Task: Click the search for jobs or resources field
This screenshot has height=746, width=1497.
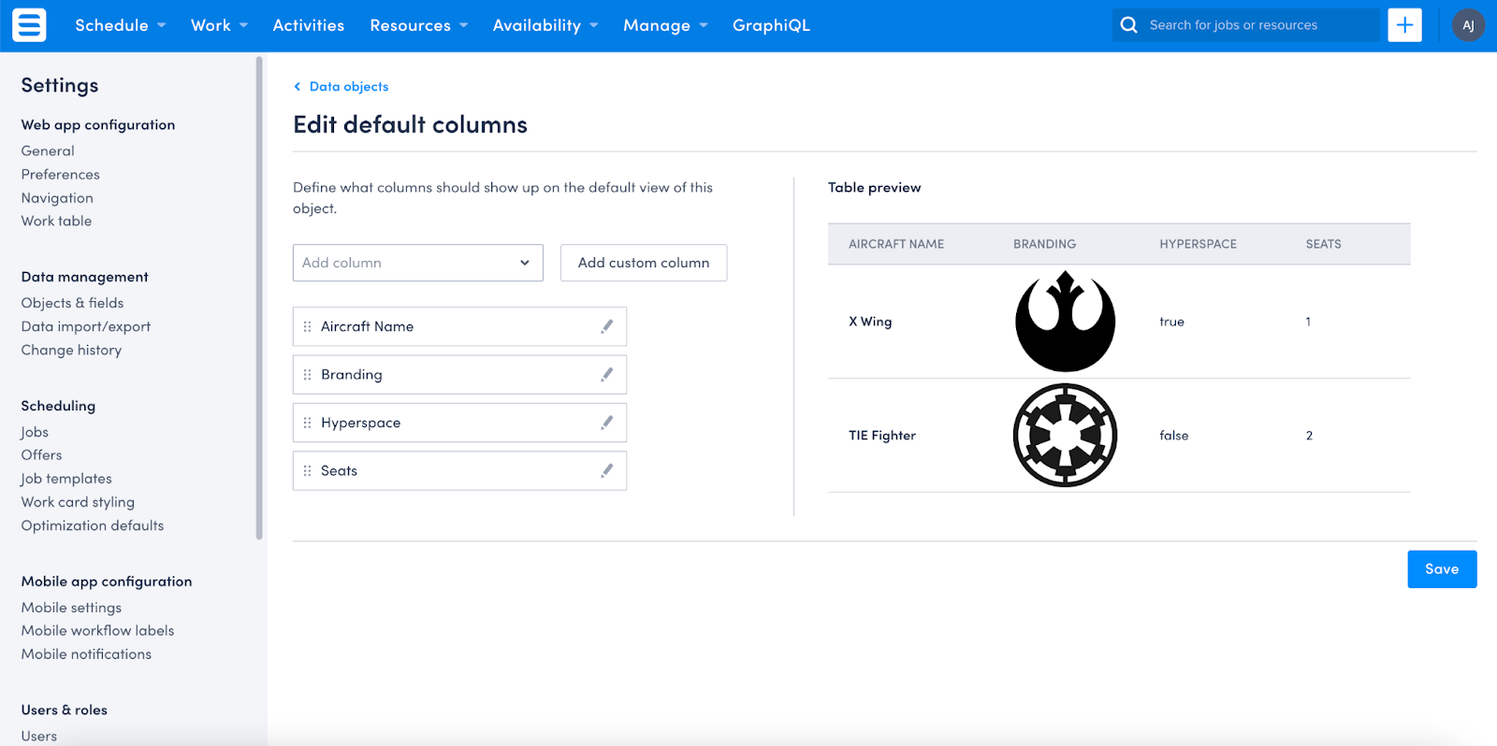Action: pyautogui.click(x=1245, y=25)
